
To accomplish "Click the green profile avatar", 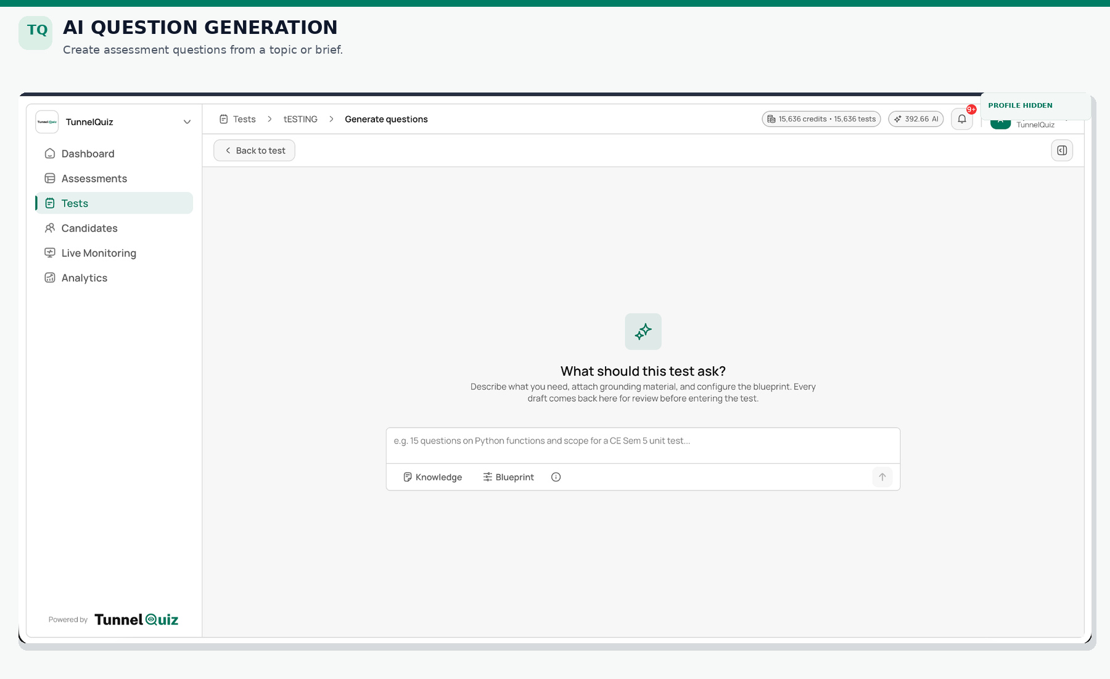I will (1000, 124).
